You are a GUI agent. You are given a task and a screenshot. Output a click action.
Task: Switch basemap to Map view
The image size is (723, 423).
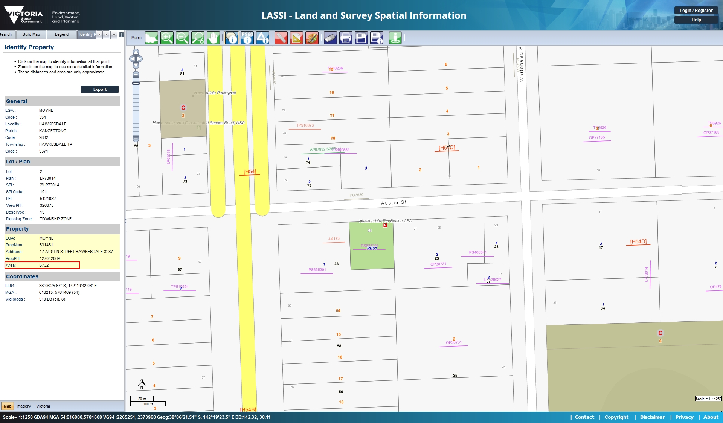point(8,406)
